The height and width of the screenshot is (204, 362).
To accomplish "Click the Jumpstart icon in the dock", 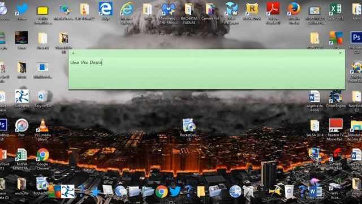I will 68,192.
